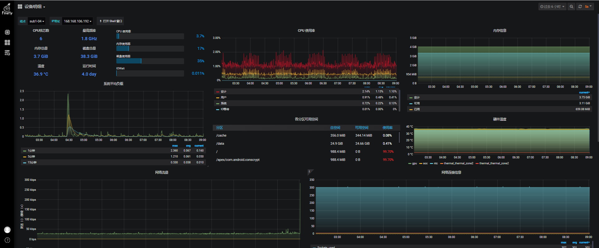Click the user avatar in sidebar
Viewport: 599px width, 248px height.
pos(7,230)
